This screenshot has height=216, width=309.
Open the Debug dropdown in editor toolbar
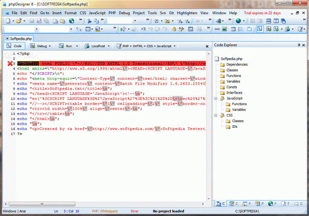(49, 46)
